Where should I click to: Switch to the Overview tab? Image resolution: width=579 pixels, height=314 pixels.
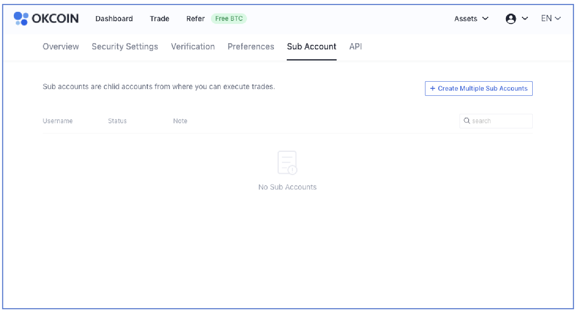61,47
